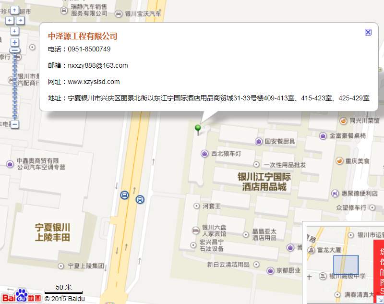Collapse the overview mini-map with corner arrow
The image size is (384, 304).
(380, 299)
